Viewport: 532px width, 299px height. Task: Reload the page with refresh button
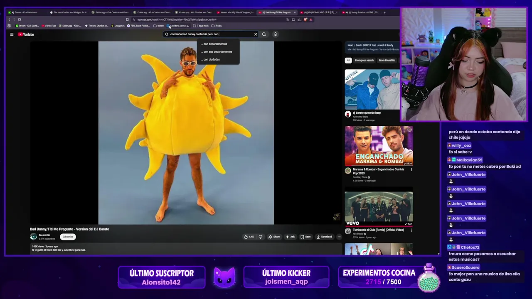click(19, 20)
